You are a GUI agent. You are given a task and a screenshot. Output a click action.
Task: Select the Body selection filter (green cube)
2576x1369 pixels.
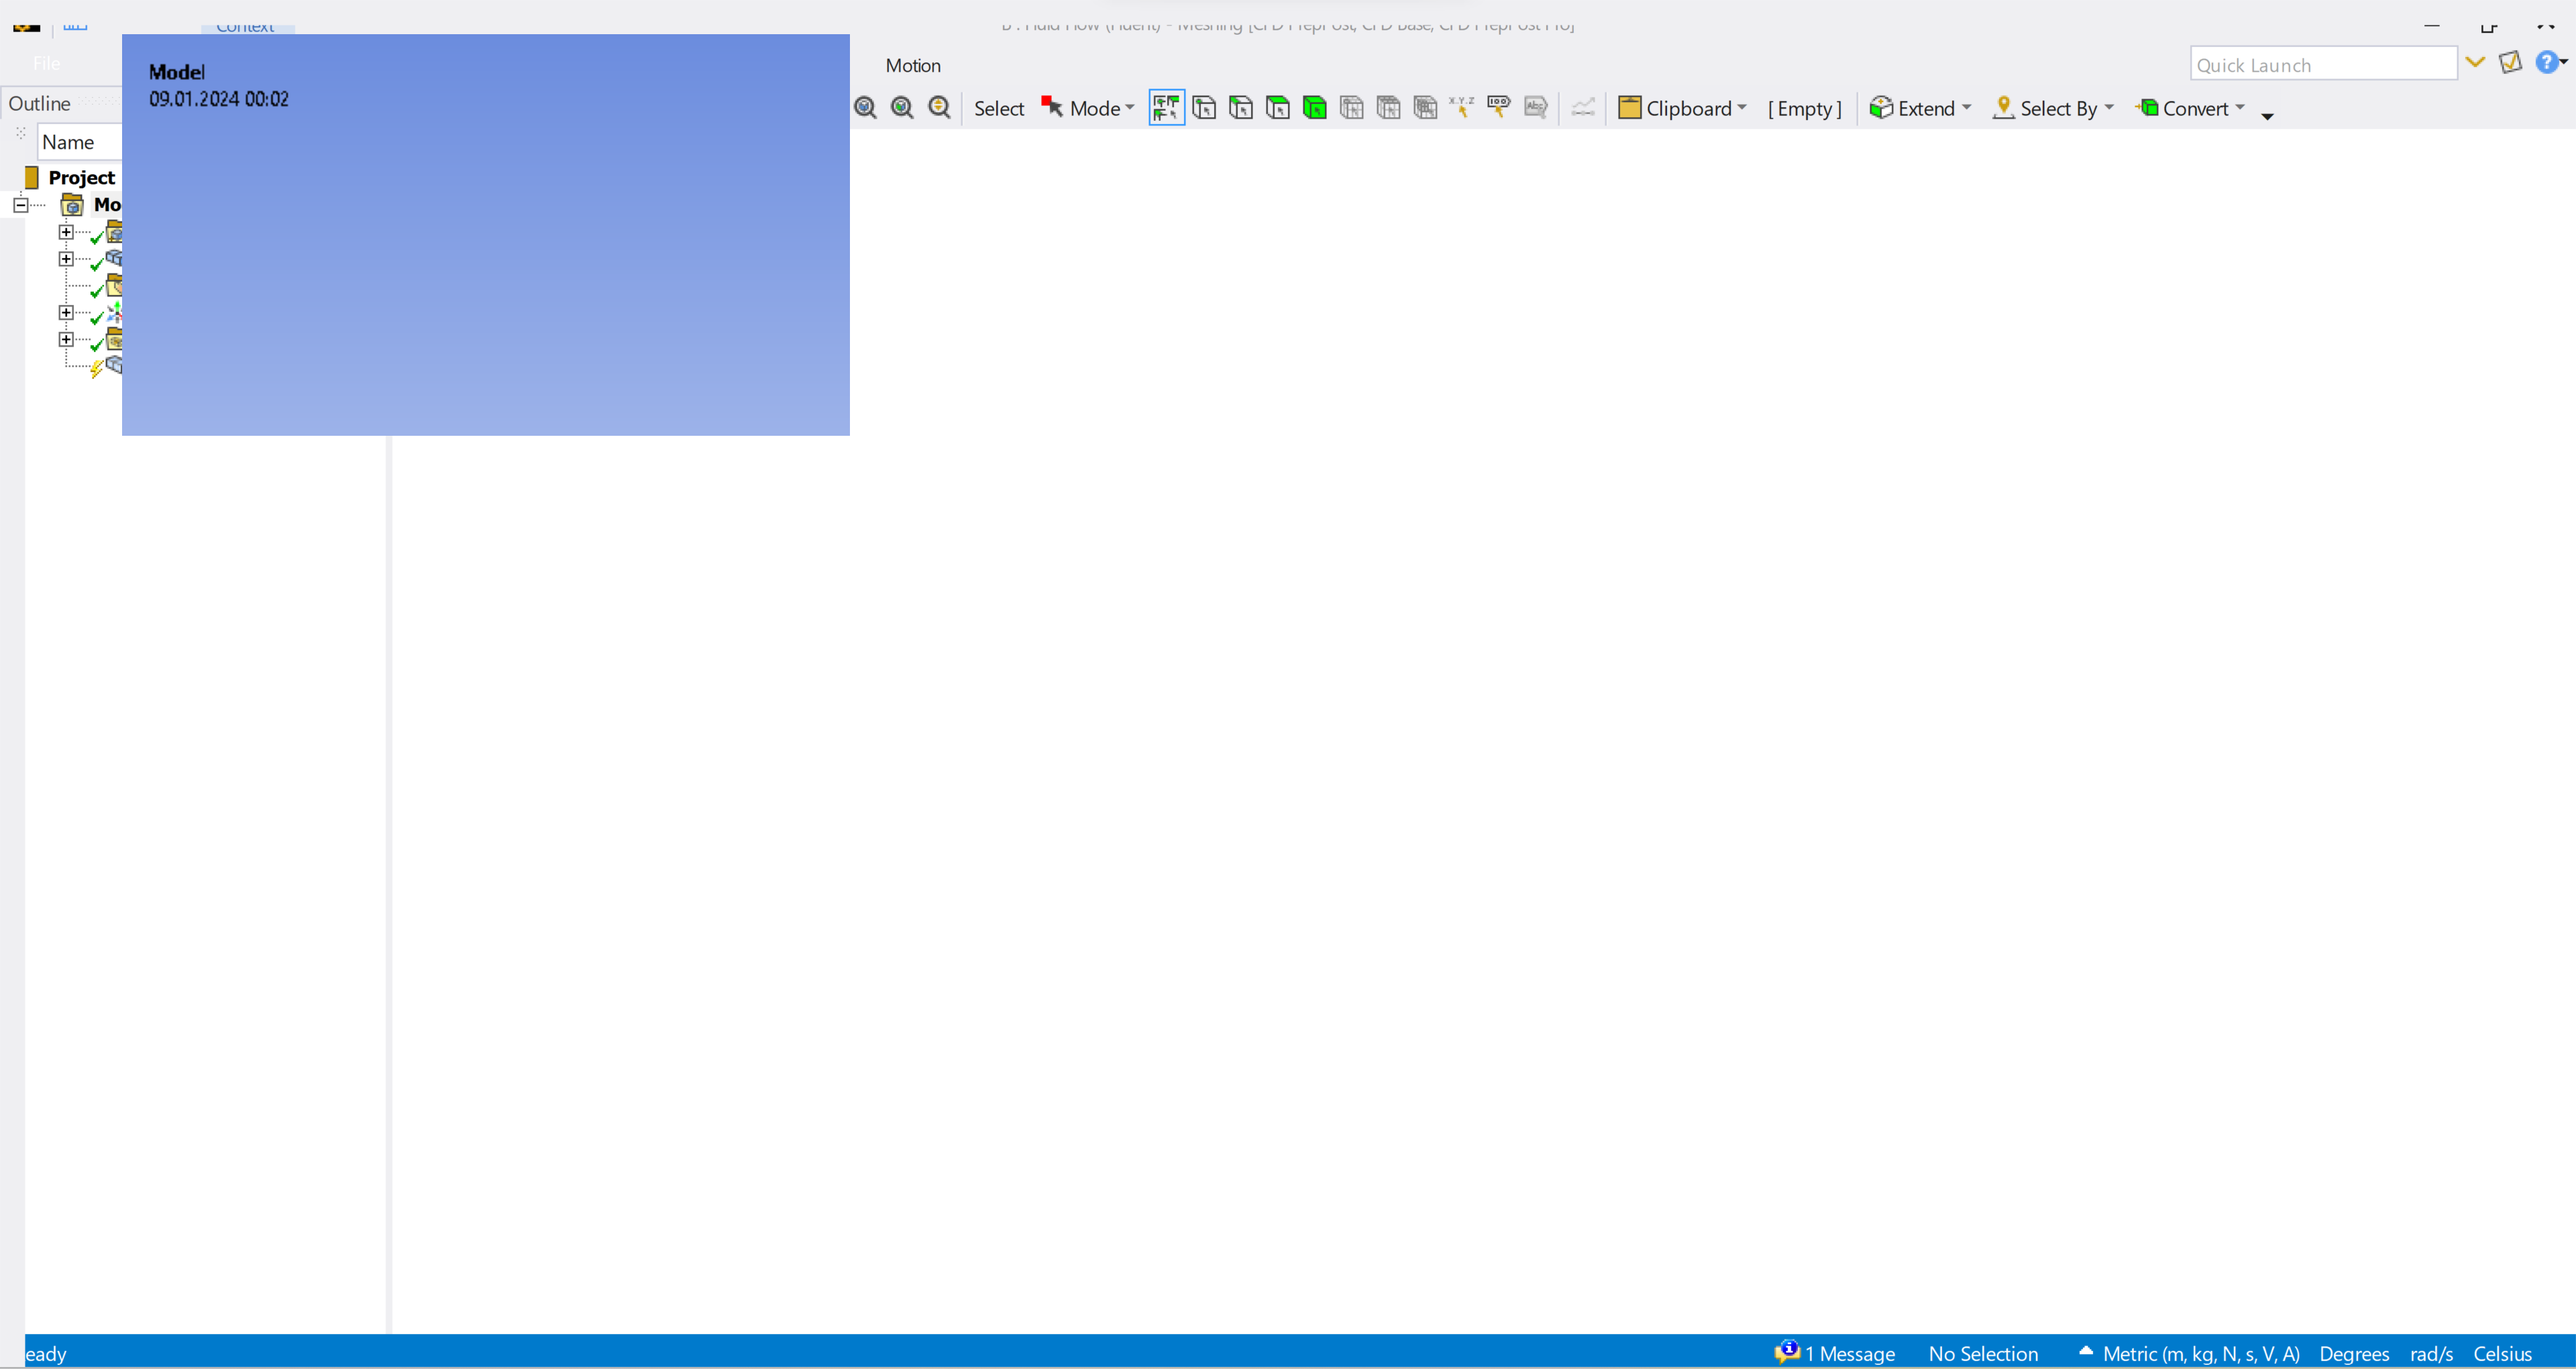(x=1315, y=108)
